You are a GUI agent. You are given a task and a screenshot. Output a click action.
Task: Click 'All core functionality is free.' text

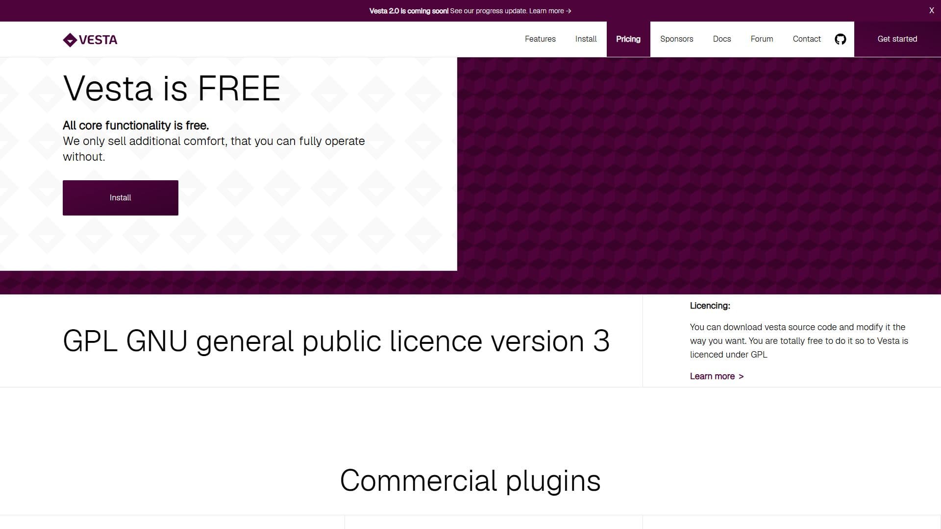point(136,125)
